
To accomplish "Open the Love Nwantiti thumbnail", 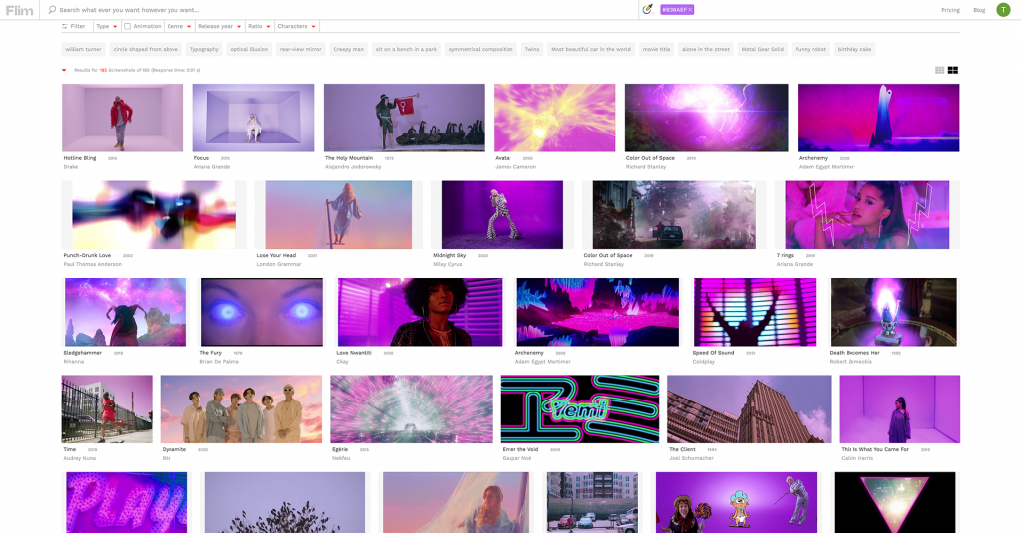I will pyautogui.click(x=420, y=312).
